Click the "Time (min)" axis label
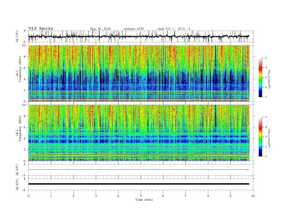Screen dimensions: 285x220 click(x=144, y=200)
